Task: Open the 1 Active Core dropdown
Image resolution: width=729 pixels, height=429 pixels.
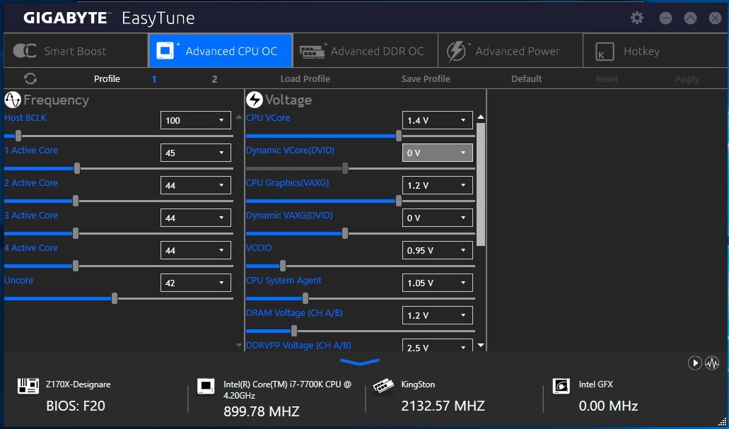Action: click(x=196, y=153)
